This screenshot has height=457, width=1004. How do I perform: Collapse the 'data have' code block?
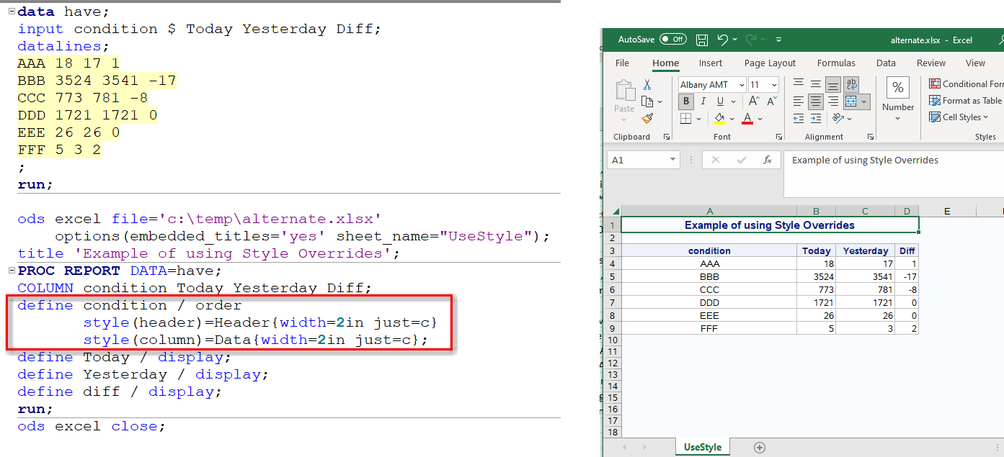tap(11, 12)
